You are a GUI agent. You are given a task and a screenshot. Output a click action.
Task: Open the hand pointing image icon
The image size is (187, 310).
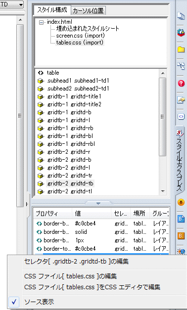(x=181, y=100)
